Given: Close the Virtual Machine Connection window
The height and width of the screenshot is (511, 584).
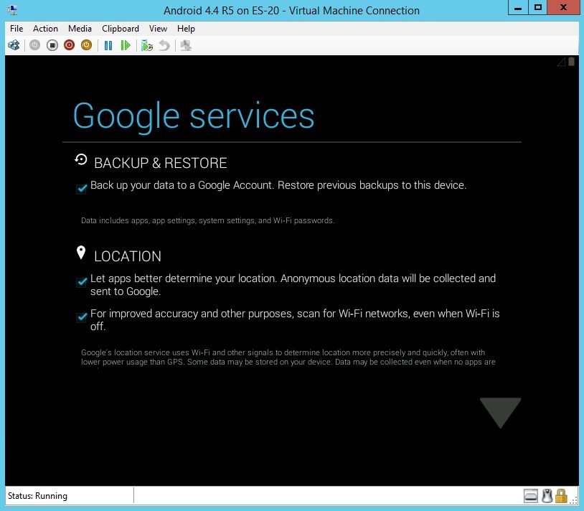Looking at the screenshot, I should click(563, 8).
